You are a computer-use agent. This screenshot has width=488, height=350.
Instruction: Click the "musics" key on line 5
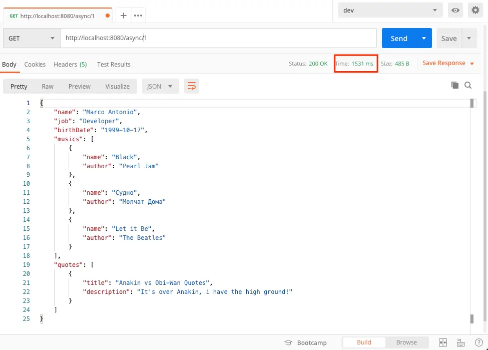[68, 139]
